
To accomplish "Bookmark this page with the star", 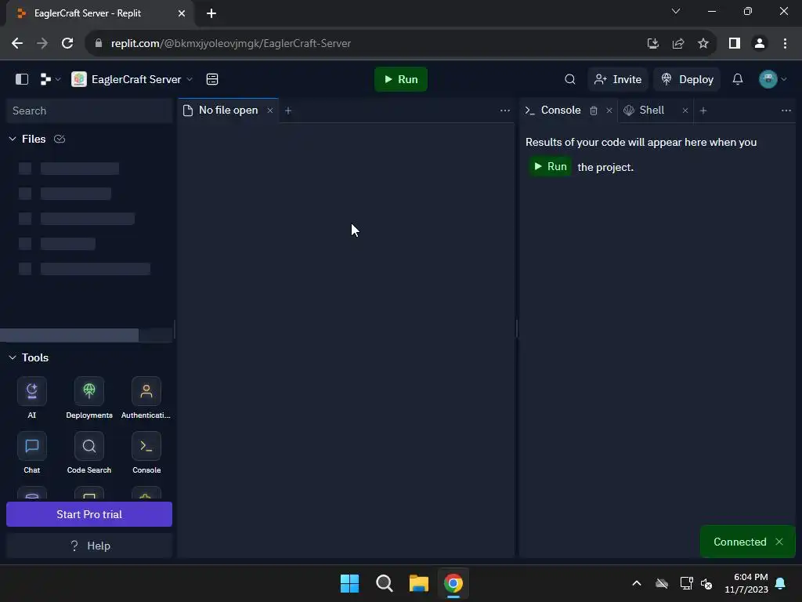I will click(703, 44).
